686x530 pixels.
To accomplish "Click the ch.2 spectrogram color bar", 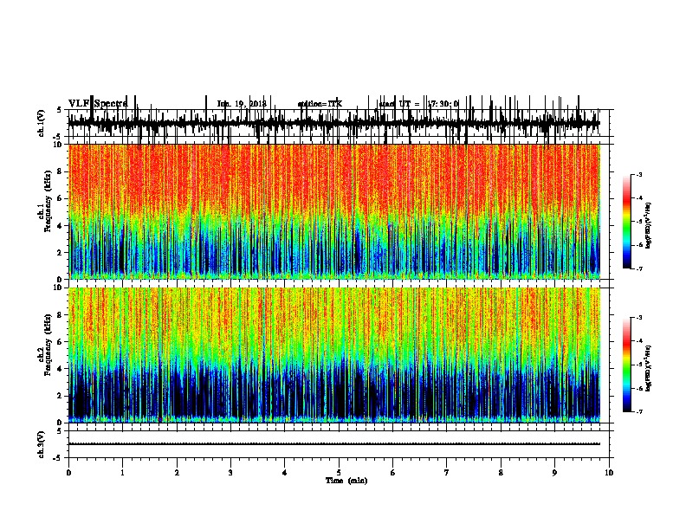I will click(x=627, y=365).
